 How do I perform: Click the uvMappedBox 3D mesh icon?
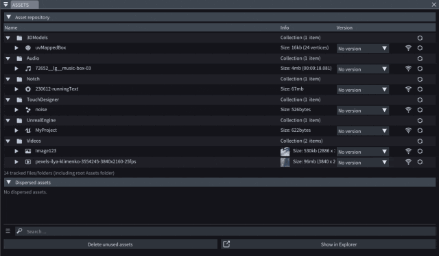(x=28, y=48)
